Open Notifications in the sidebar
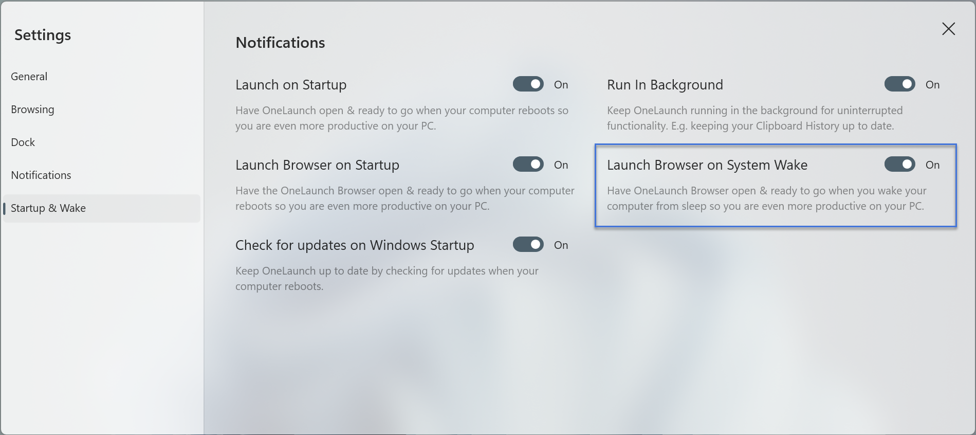The width and height of the screenshot is (976, 435). click(101, 175)
